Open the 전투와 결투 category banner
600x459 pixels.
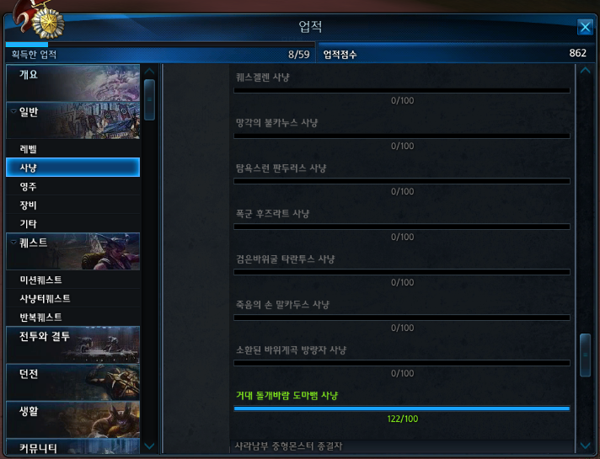[73, 344]
